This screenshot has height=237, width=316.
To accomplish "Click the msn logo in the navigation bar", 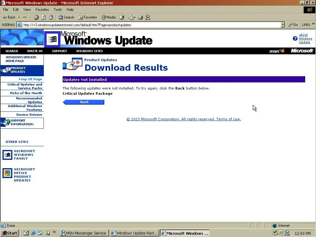I will point(277,51).
